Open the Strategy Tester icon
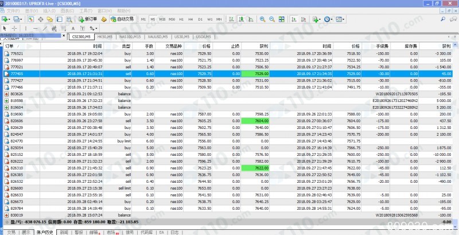Image resolution: width=459 pixels, height=235 pixels. coord(69,19)
